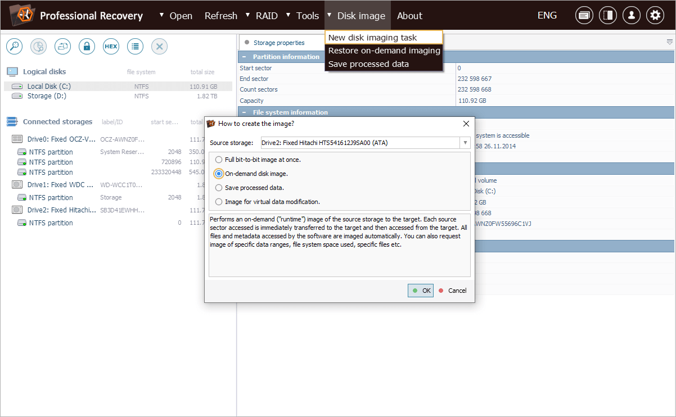Image resolution: width=676 pixels, height=417 pixels.
Task: Click the HEX viewer icon
Action: pyautogui.click(x=111, y=47)
